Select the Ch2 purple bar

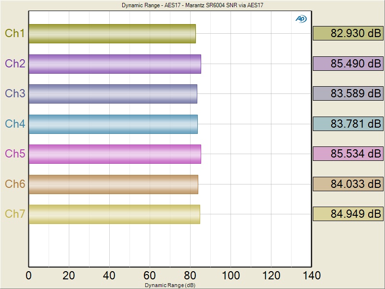pos(115,64)
